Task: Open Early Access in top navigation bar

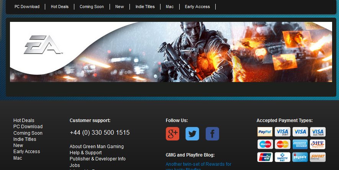Action: 197,7
